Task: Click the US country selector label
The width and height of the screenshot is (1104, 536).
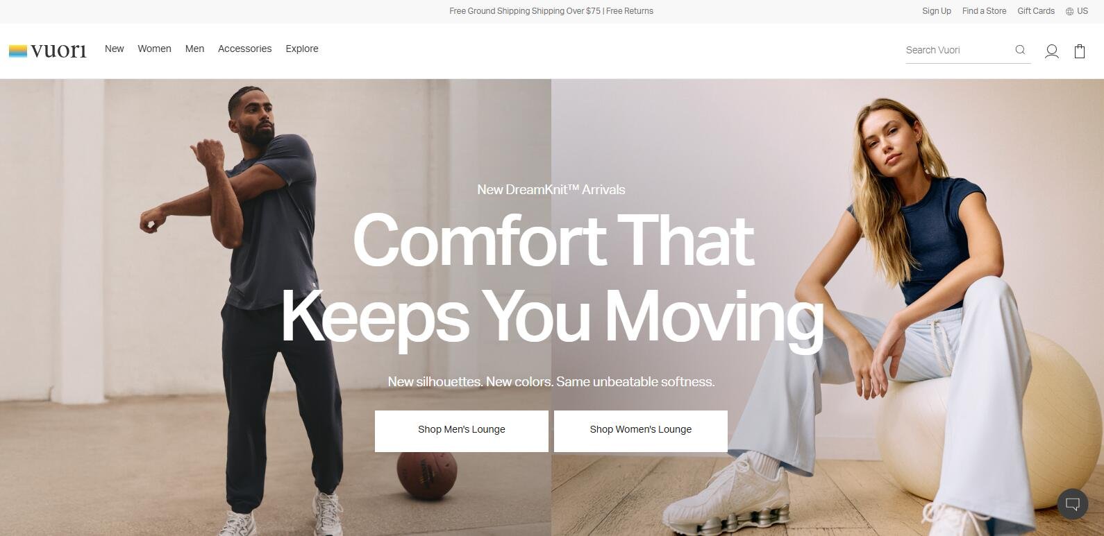Action: (1082, 11)
